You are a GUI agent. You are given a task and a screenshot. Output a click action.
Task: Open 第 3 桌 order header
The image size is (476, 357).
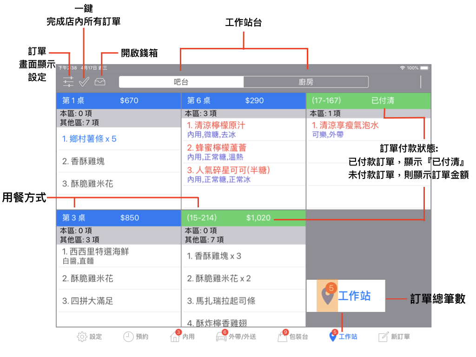click(x=119, y=218)
